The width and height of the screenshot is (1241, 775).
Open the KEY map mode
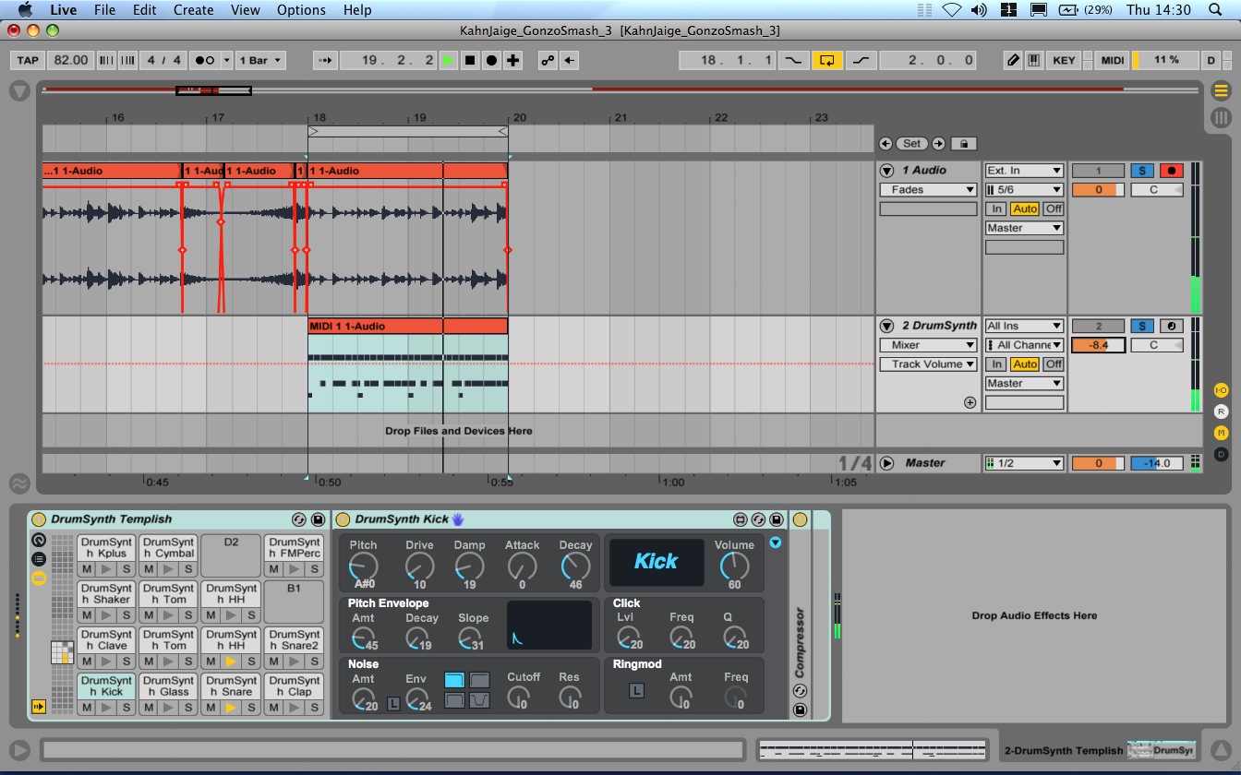pyautogui.click(x=1064, y=60)
